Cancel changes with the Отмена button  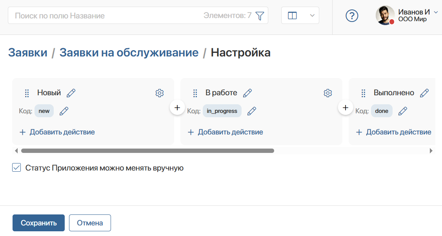click(x=90, y=223)
